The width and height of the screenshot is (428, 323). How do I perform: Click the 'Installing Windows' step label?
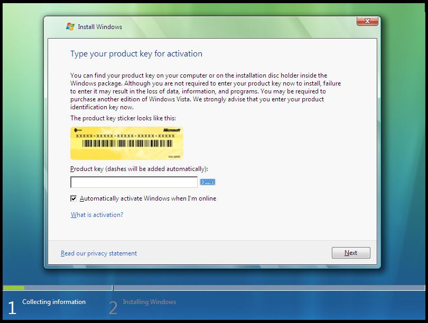coord(150,302)
